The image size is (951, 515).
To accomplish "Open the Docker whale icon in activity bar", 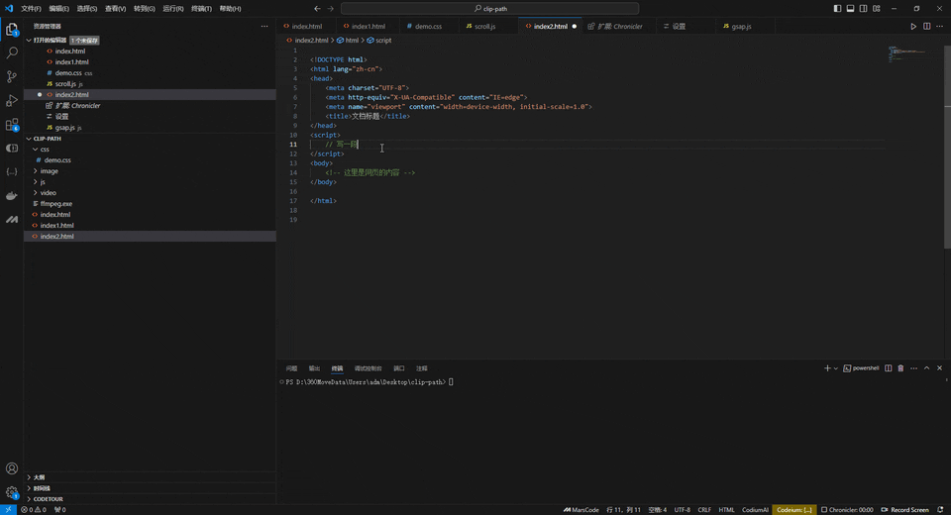I will (12, 195).
